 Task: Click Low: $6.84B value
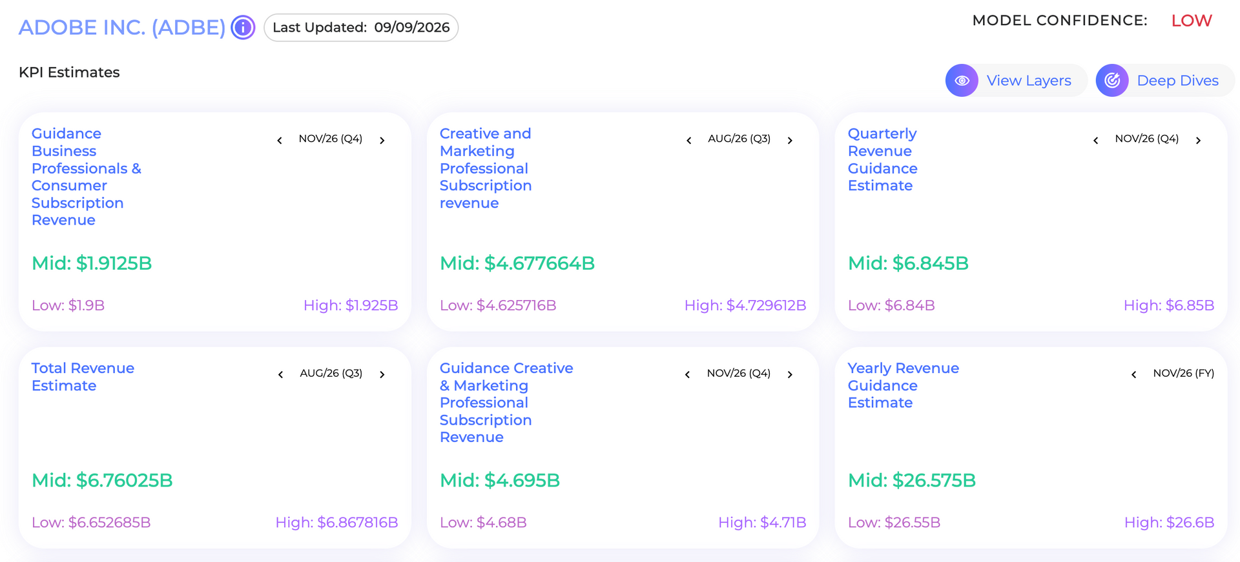coord(891,305)
